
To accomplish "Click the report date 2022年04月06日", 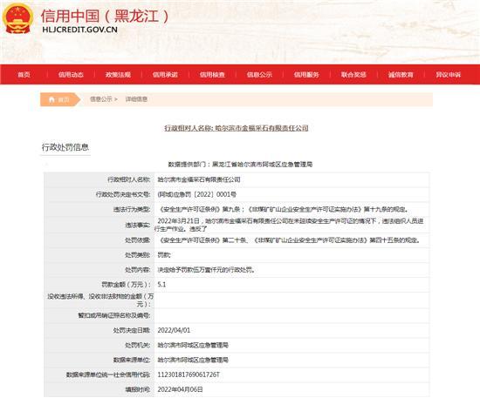I will [x=180, y=389].
